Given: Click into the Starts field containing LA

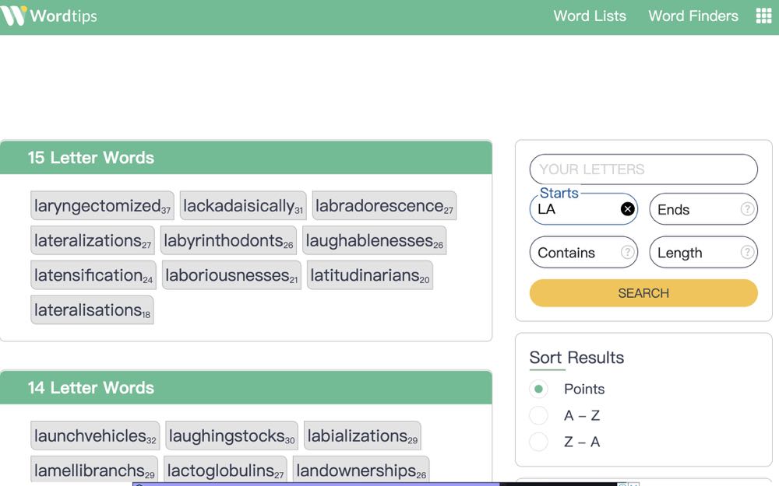Looking at the screenshot, I should (x=575, y=210).
